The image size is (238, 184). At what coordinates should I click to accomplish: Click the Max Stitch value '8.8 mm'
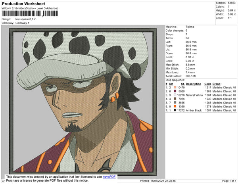[190, 65]
